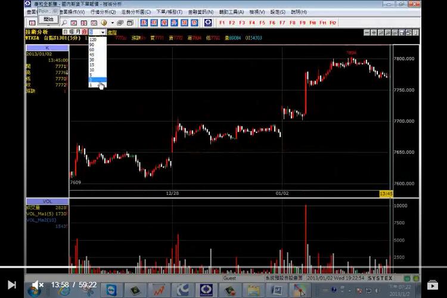Switch chart period to 週 (weekly)
The width and height of the screenshot is (447, 298).
pyautogui.click(x=72, y=32)
